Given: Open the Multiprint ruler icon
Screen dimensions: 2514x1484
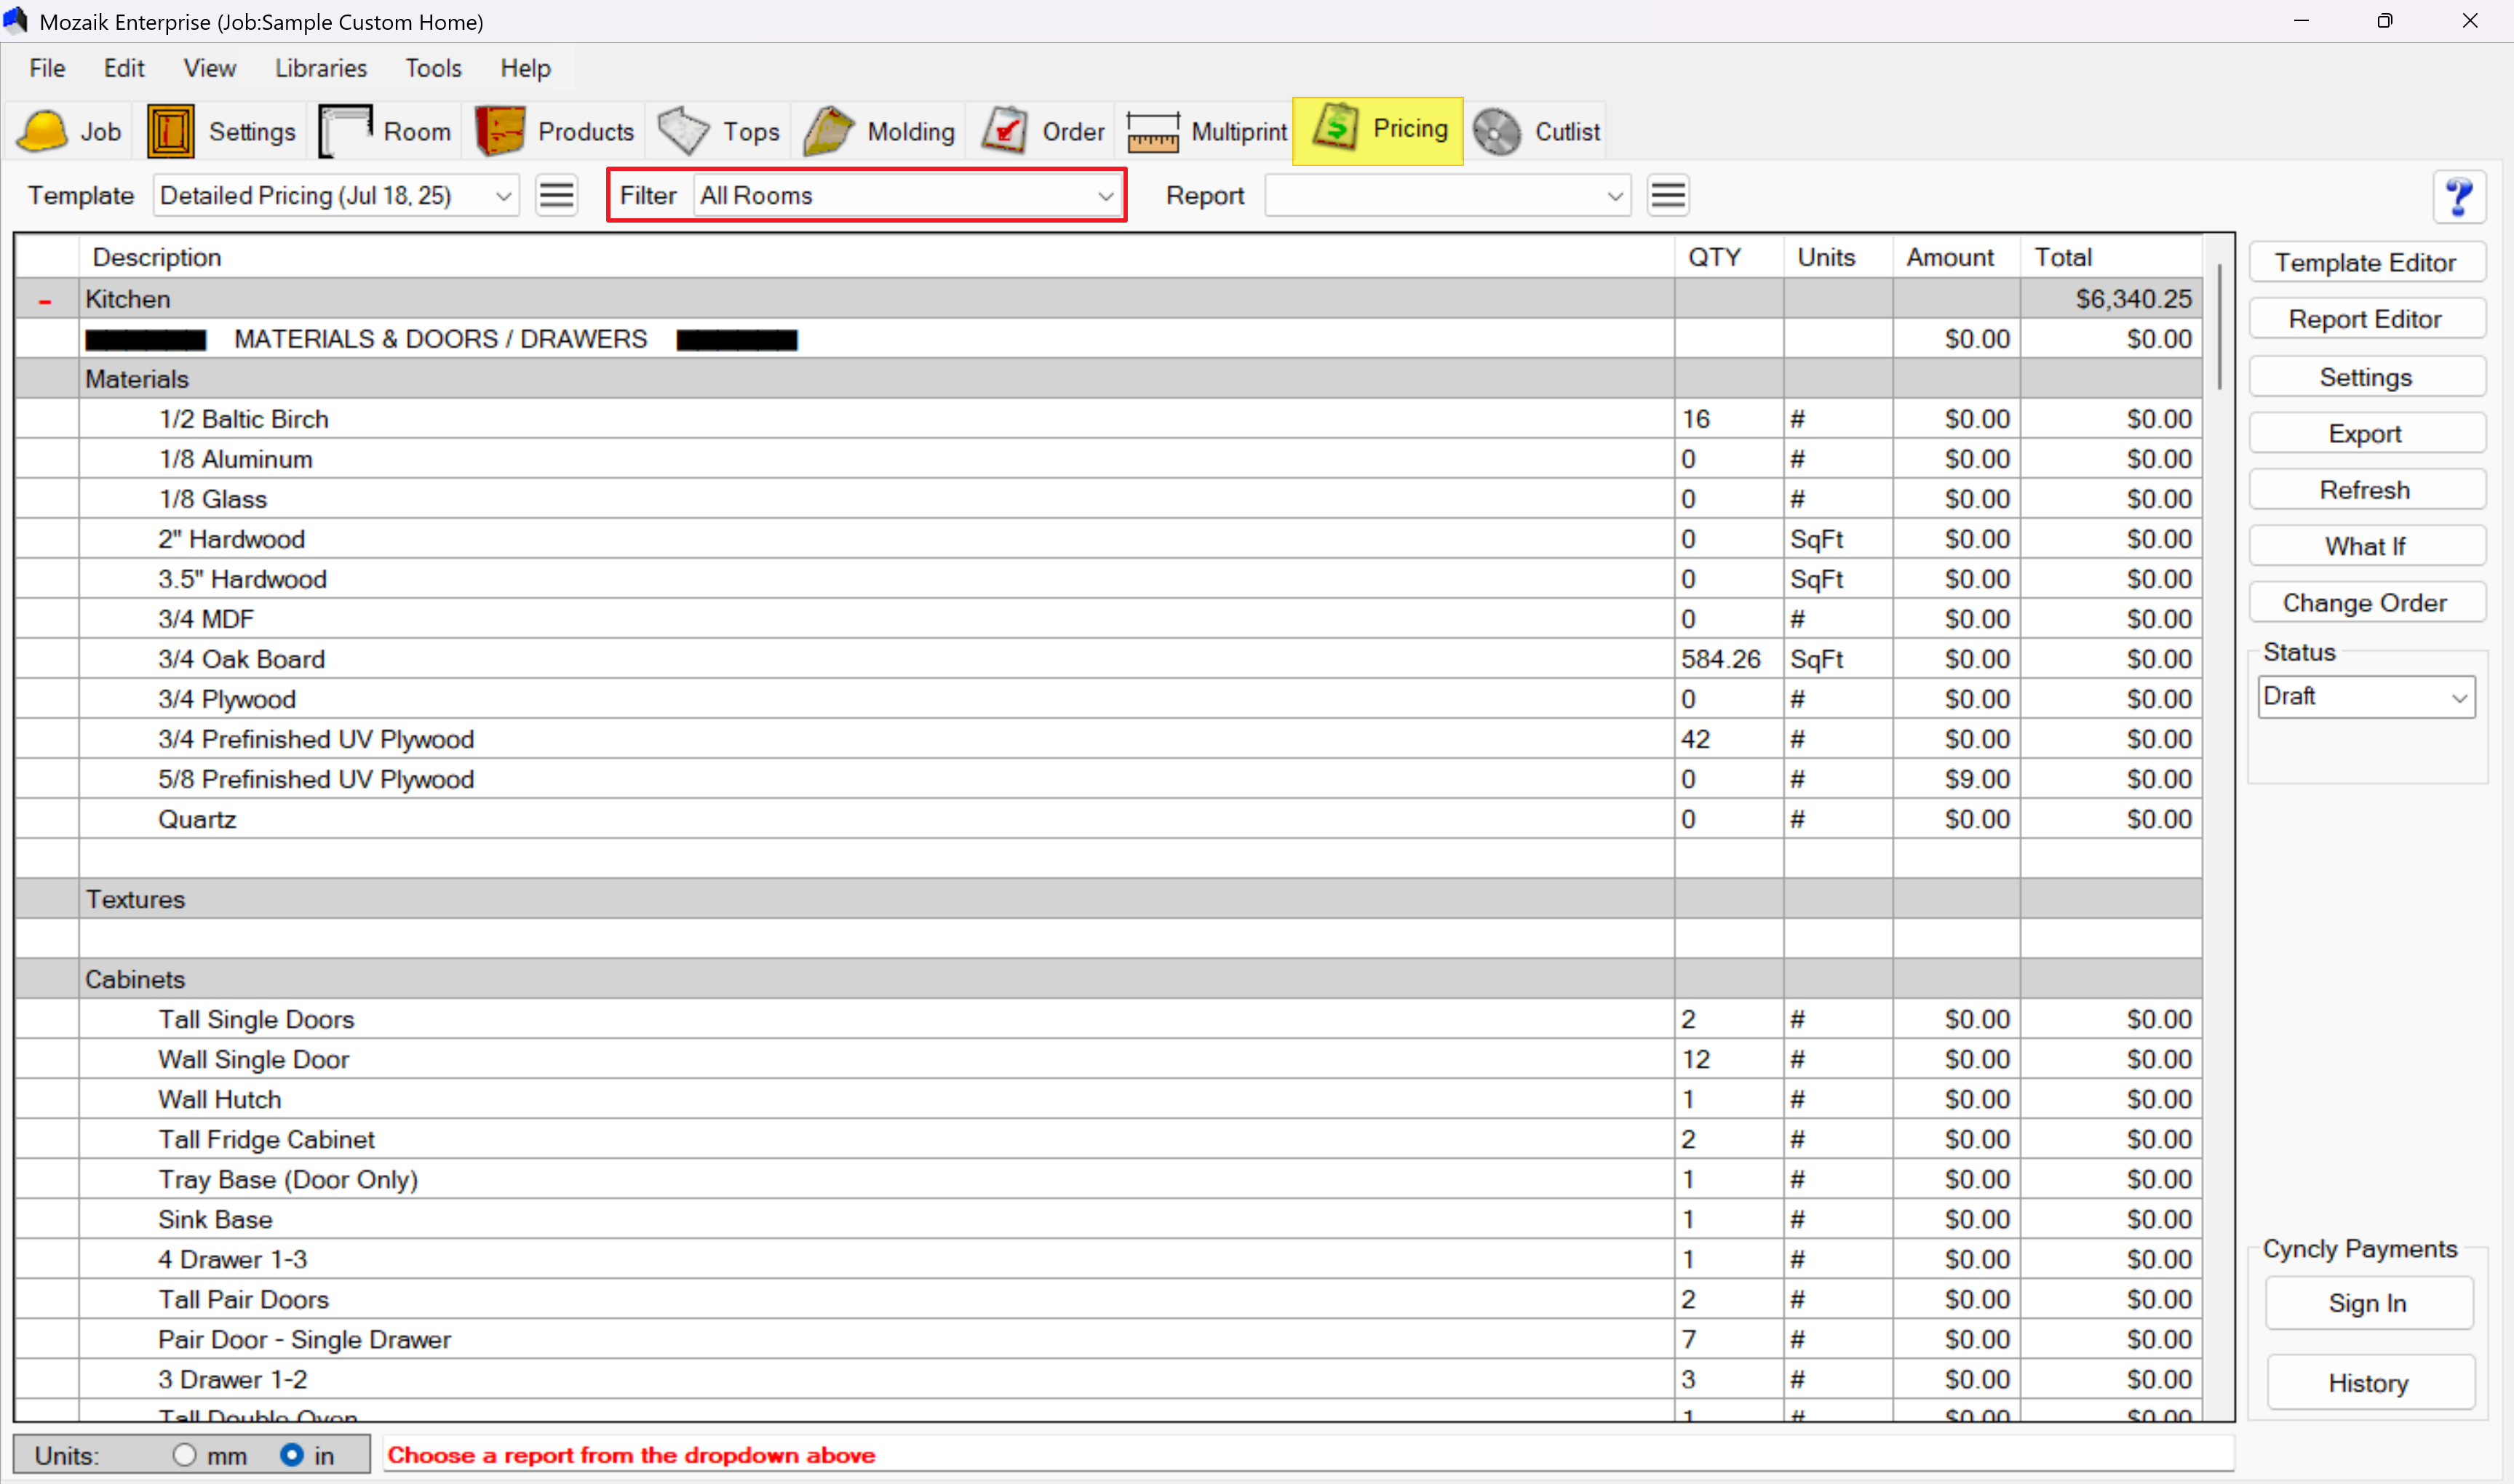Looking at the screenshot, I should [x=1153, y=131].
